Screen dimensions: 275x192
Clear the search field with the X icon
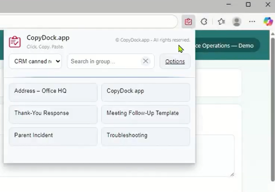pyautogui.click(x=145, y=61)
